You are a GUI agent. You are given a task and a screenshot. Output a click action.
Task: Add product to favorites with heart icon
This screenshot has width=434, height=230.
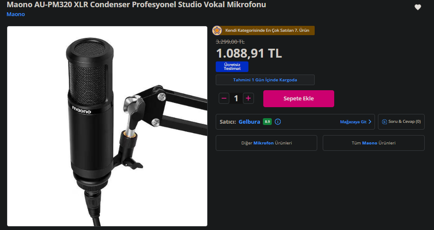tap(418, 8)
